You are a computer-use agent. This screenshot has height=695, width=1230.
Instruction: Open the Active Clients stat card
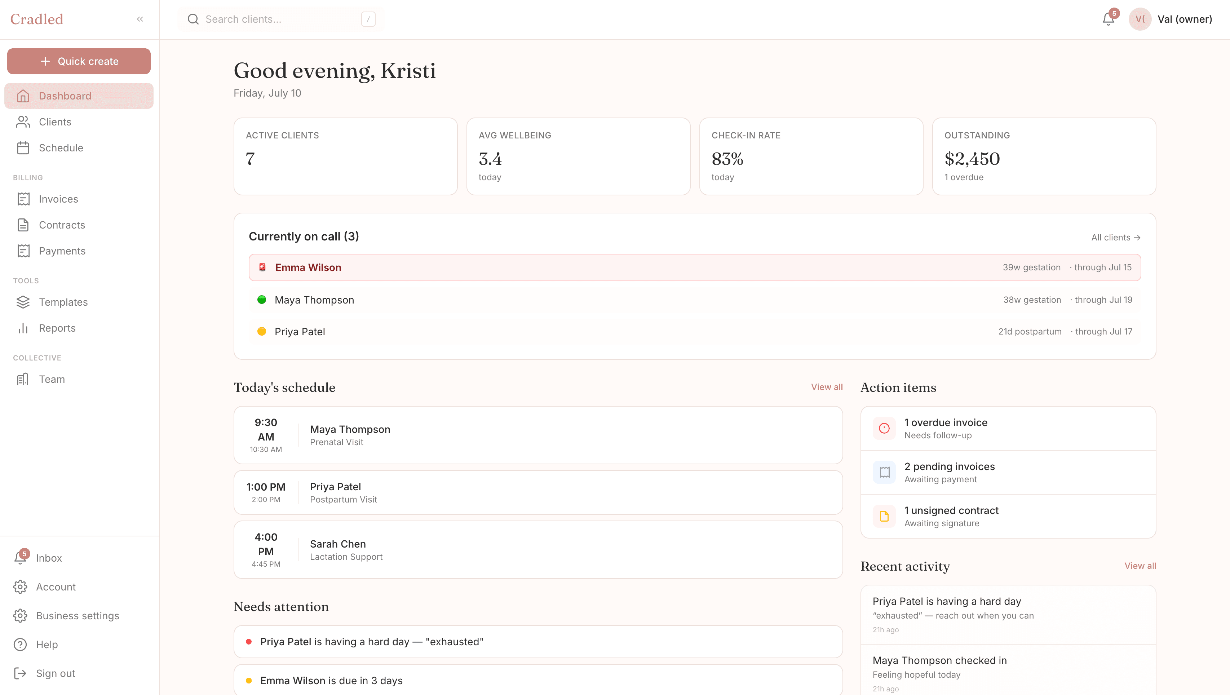(346, 156)
